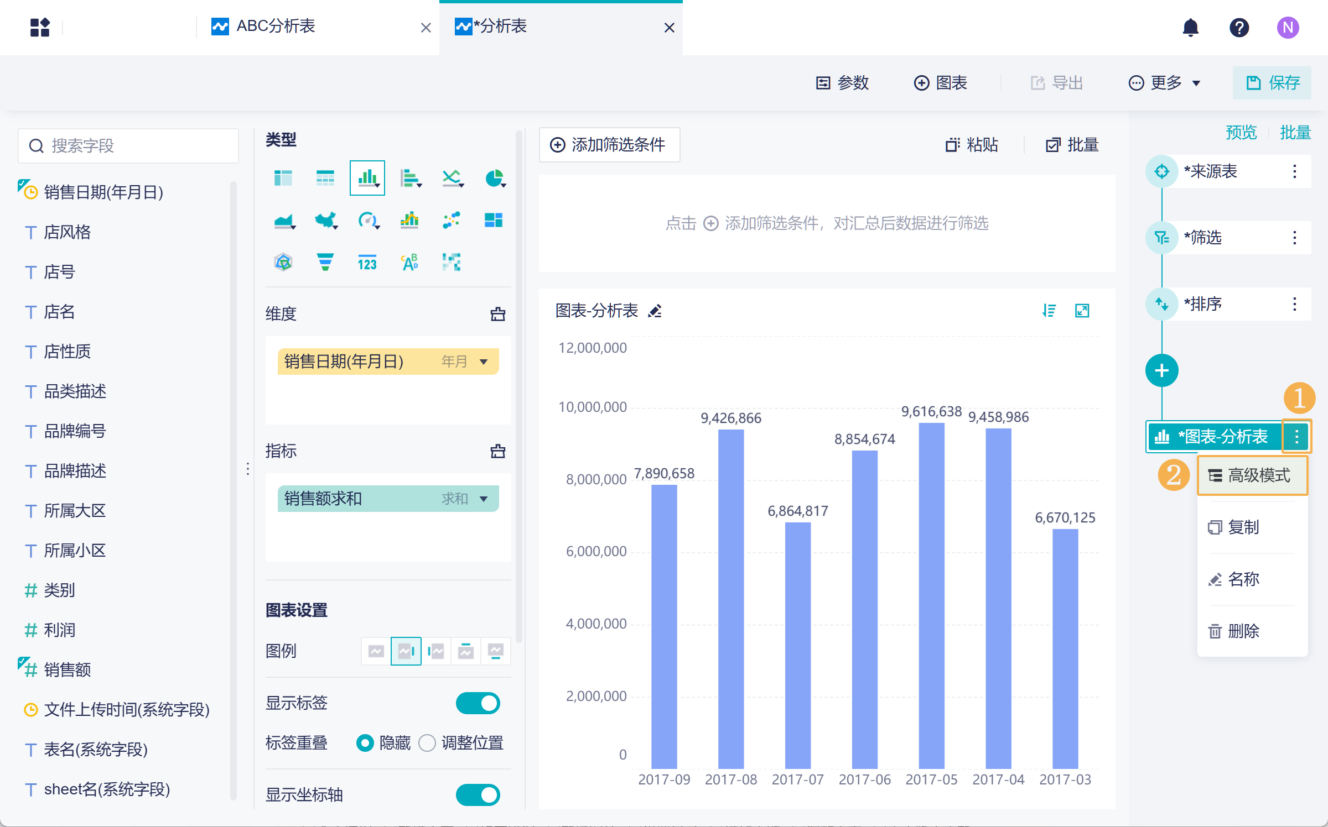Click the chart title edit pencil icon
This screenshot has height=827, width=1328.
pyautogui.click(x=655, y=311)
